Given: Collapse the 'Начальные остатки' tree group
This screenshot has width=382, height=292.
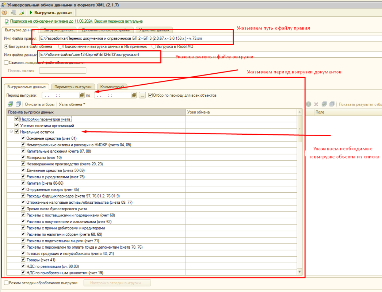Looking at the screenshot, I should coord(11,132).
